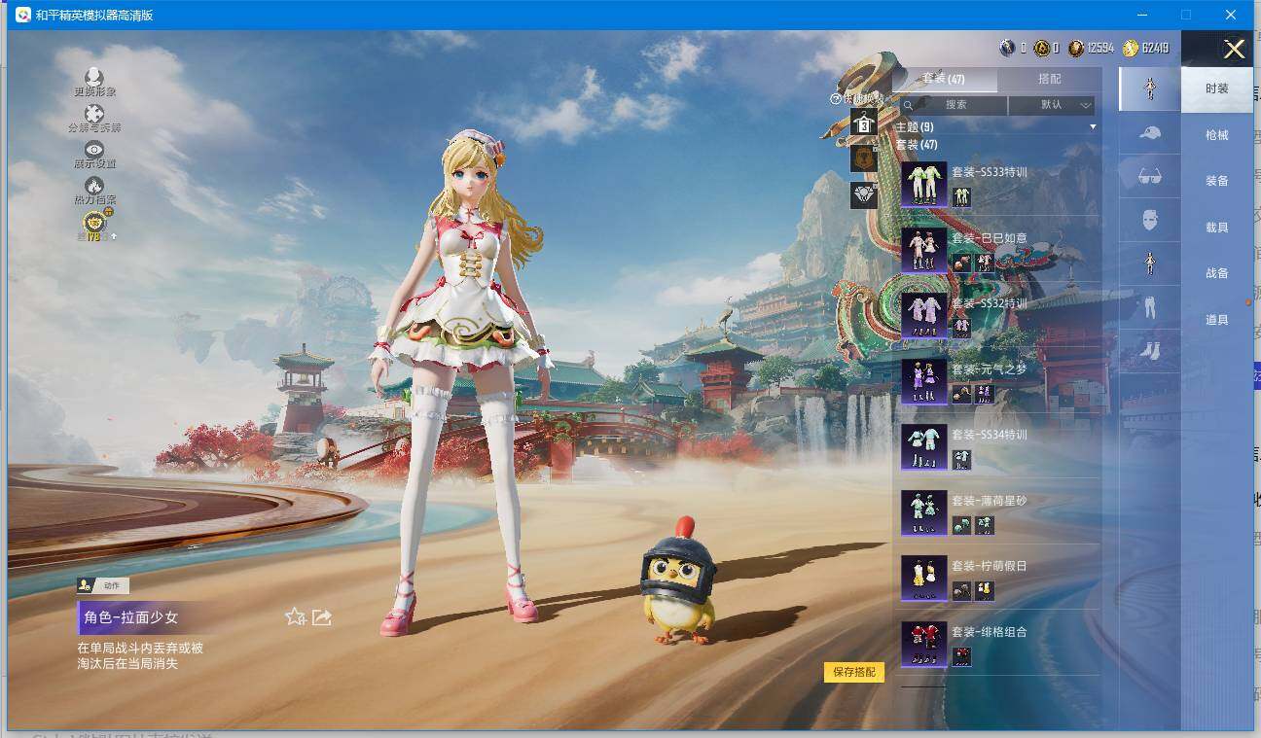The height and width of the screenshot is (738, 1261).
Task: Click first small item icon under 元气之梦
Action: [x=961, y=393]
